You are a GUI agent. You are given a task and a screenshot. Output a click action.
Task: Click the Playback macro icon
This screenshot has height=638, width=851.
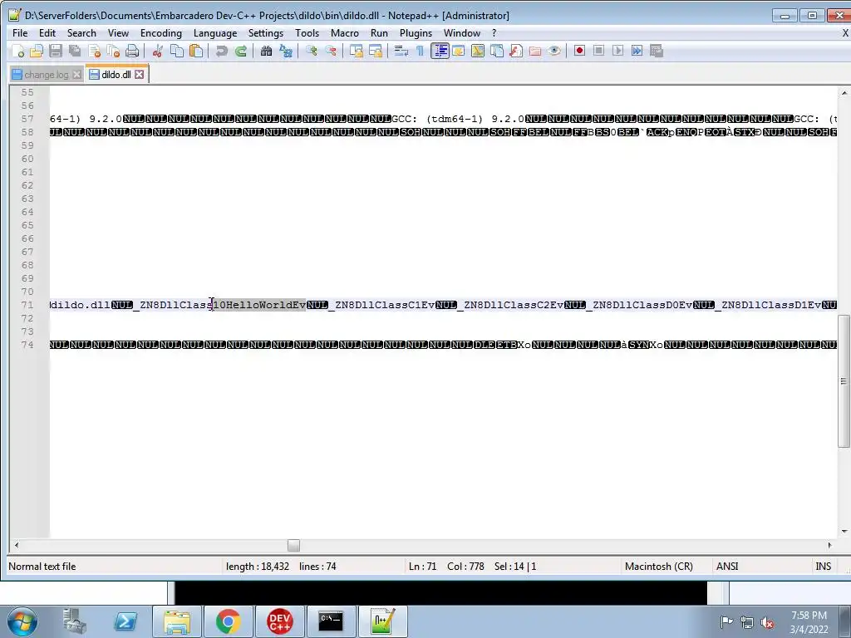click(x=617, y=51)
